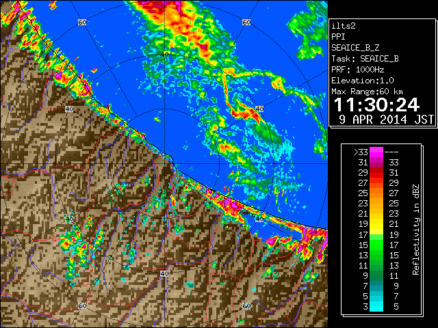
Task: Click the right-column legend value '33'
Action: [x=394, y=163]
